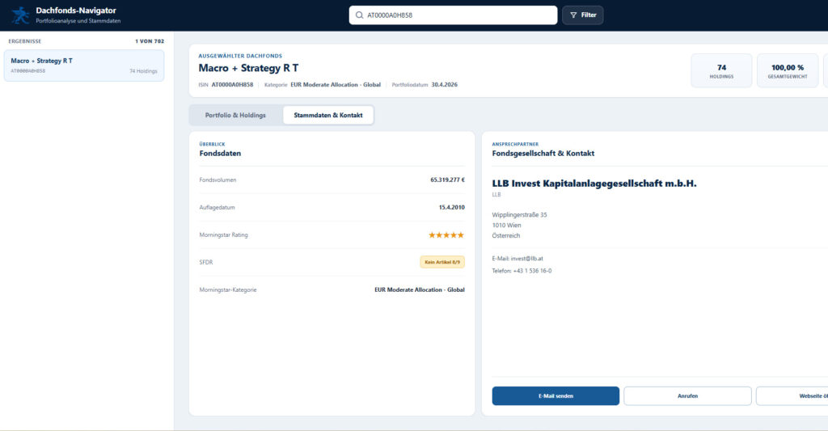
Task: Click the E-Mail senden button
Action: 556,396
